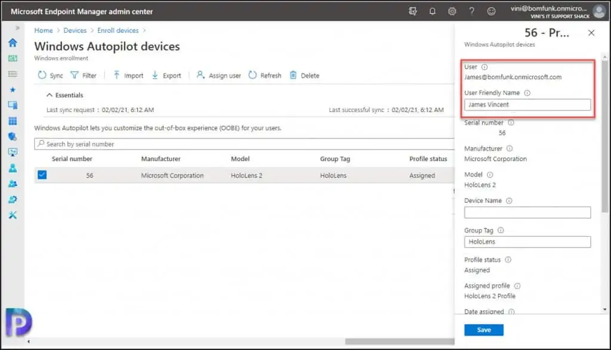Click the pane scrollbar down arrow
Screen dimensions: 611x350
pos(604,309)
